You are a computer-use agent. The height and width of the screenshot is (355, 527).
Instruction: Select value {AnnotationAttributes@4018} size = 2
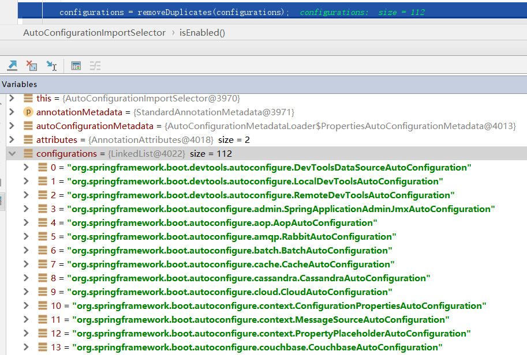[x=169, y=139]
